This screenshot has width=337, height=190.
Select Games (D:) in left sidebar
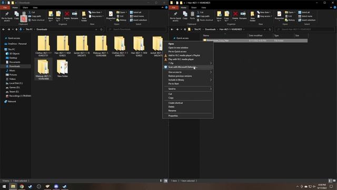(13, 88)
